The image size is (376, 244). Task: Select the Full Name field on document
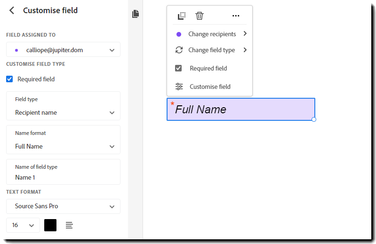[240, 110]
